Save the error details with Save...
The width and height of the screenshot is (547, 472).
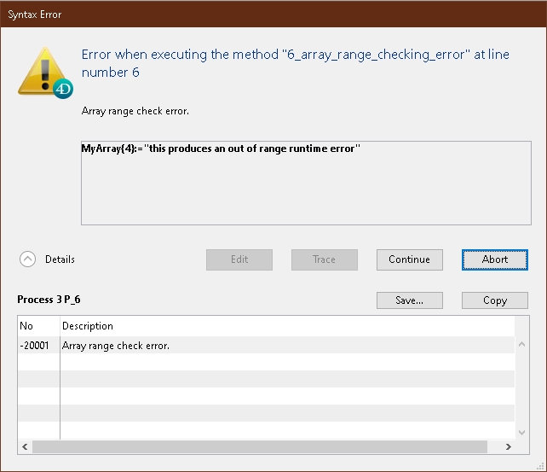coord(409,300)
